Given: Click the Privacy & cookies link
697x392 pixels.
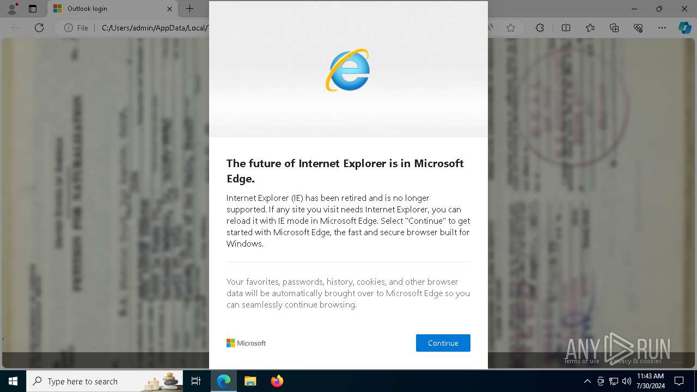Looking at the screenshot, I should coord(635,361).
